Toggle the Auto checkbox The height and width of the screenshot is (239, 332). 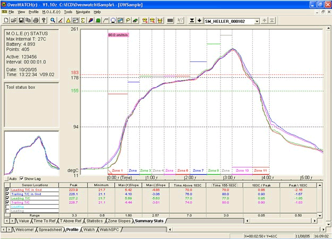tap(6, 179)
